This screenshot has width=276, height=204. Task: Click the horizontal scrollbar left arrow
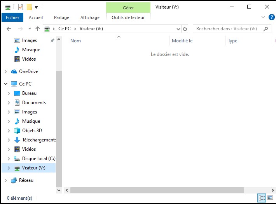tap(67, 190)
